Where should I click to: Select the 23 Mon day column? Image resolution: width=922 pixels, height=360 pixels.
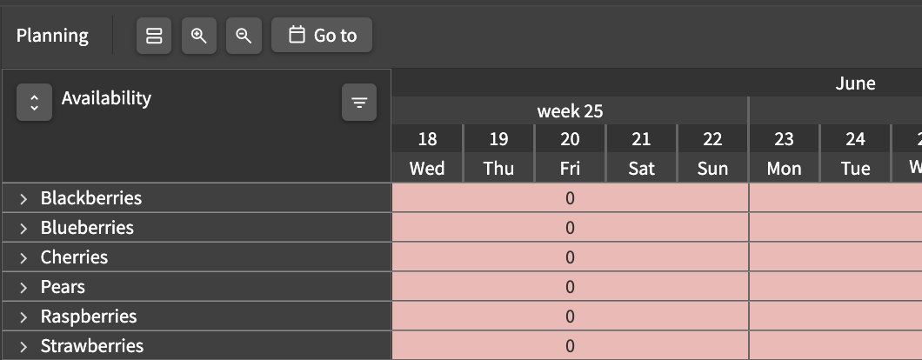click(784, 154)
